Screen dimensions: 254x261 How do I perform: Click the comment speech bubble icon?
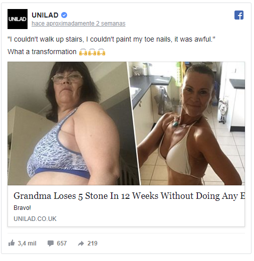pos(51,243)
